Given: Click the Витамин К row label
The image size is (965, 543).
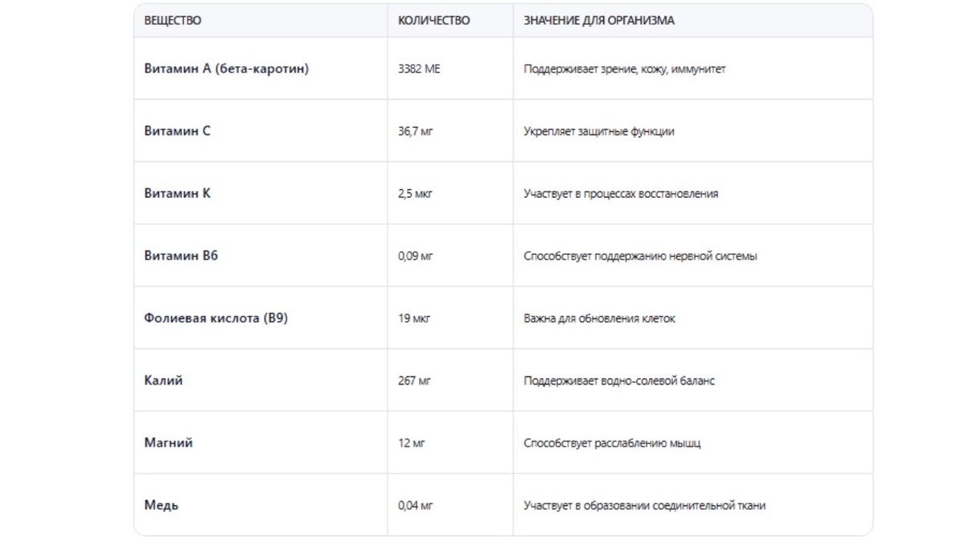Looking at the screenshot, I should click(177, 194).
